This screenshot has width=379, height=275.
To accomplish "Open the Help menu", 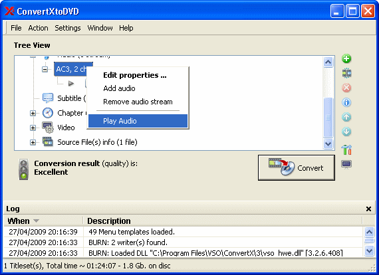I will pyautogui.click(x=126, y=28).
